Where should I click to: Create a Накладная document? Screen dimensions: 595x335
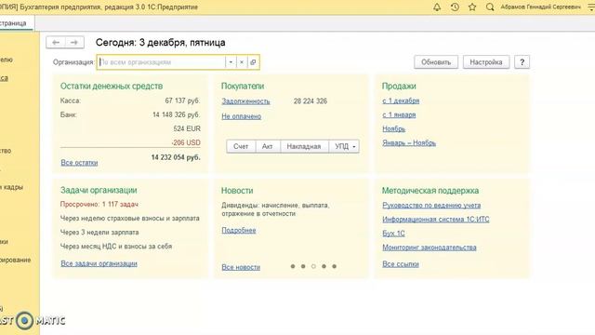point(304,147)
